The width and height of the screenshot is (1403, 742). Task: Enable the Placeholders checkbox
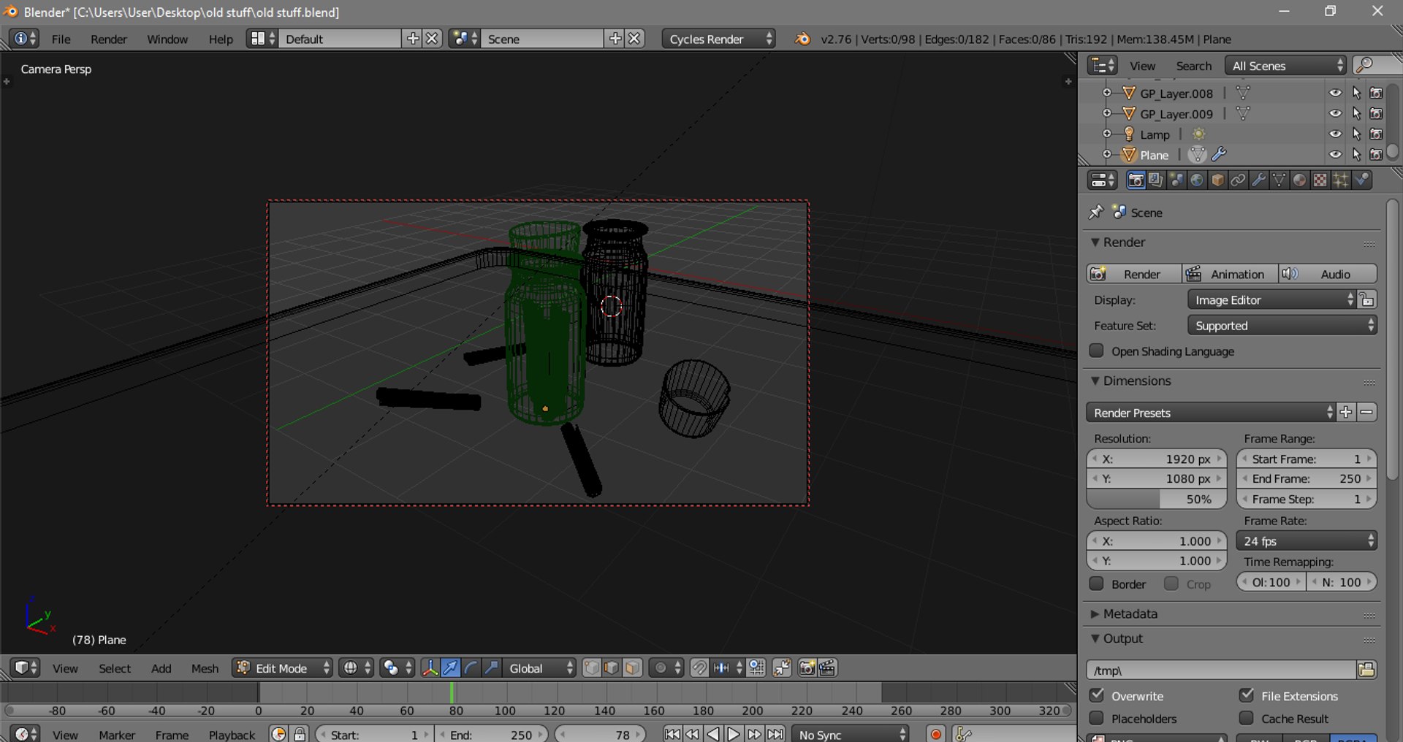tap(1096, 718)
